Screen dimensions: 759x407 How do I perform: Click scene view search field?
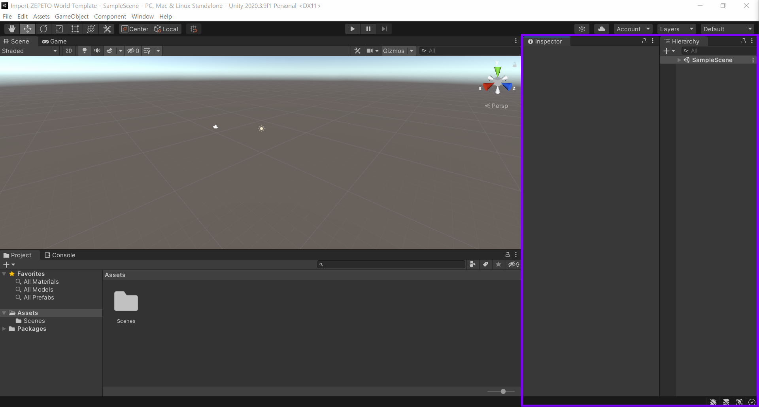click(470, 51)
